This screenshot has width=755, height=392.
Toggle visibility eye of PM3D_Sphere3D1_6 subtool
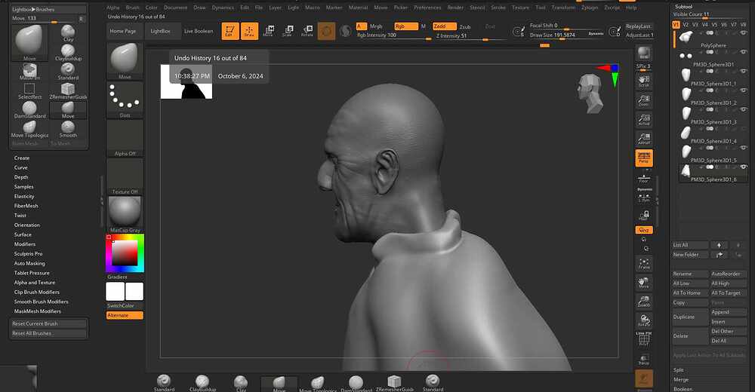pyautogui.click(x=744, y=167)
